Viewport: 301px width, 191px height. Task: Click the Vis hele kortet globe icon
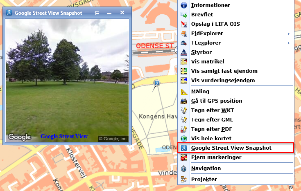click(x=184, y=139)
